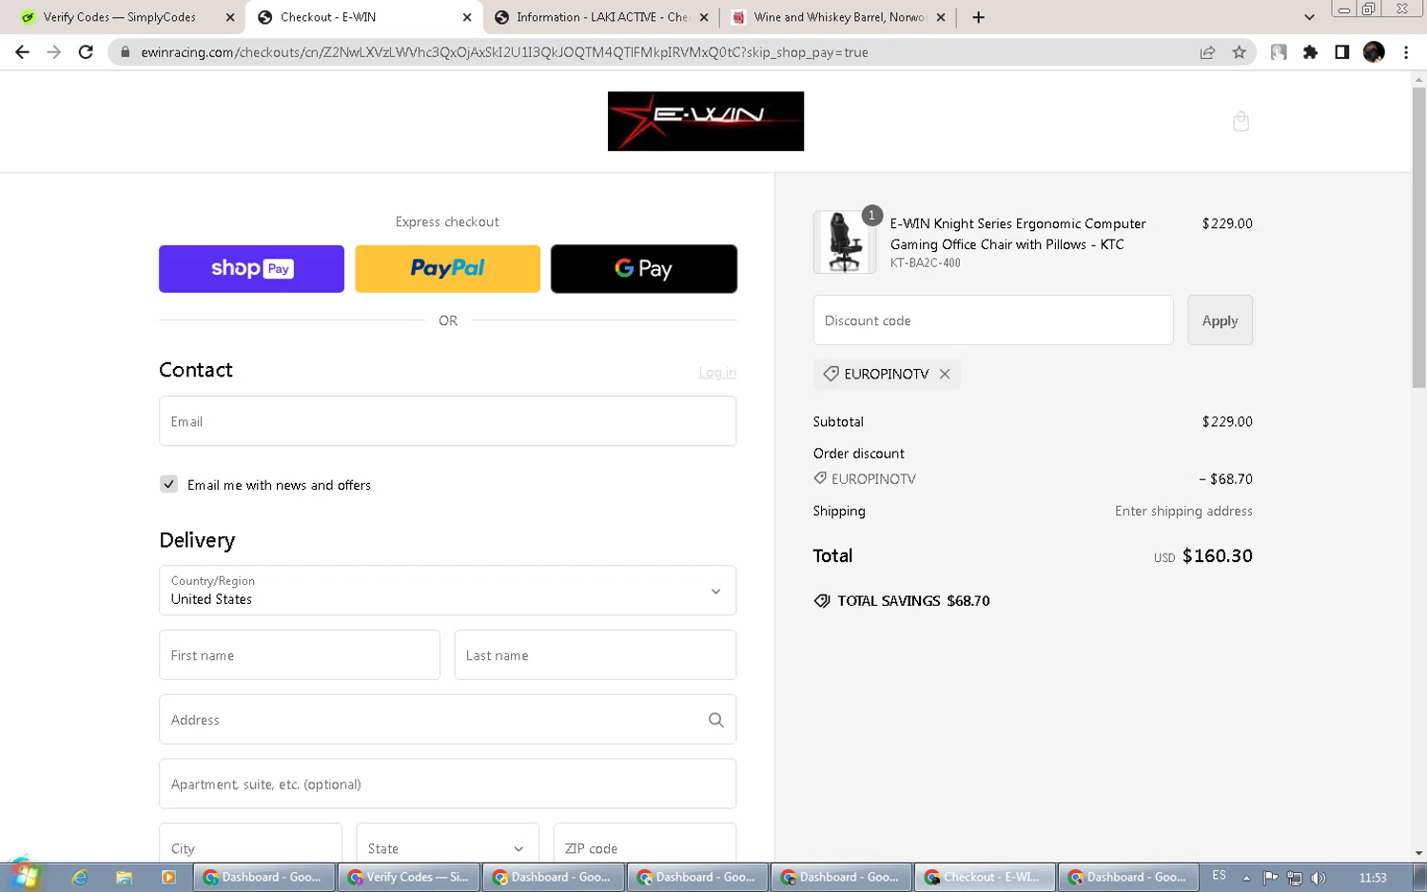The height and width of the screenshot is (892, 1427).
Task: Switch to Wine and Whiskey Barrel tab
Action: coord(837,17)
